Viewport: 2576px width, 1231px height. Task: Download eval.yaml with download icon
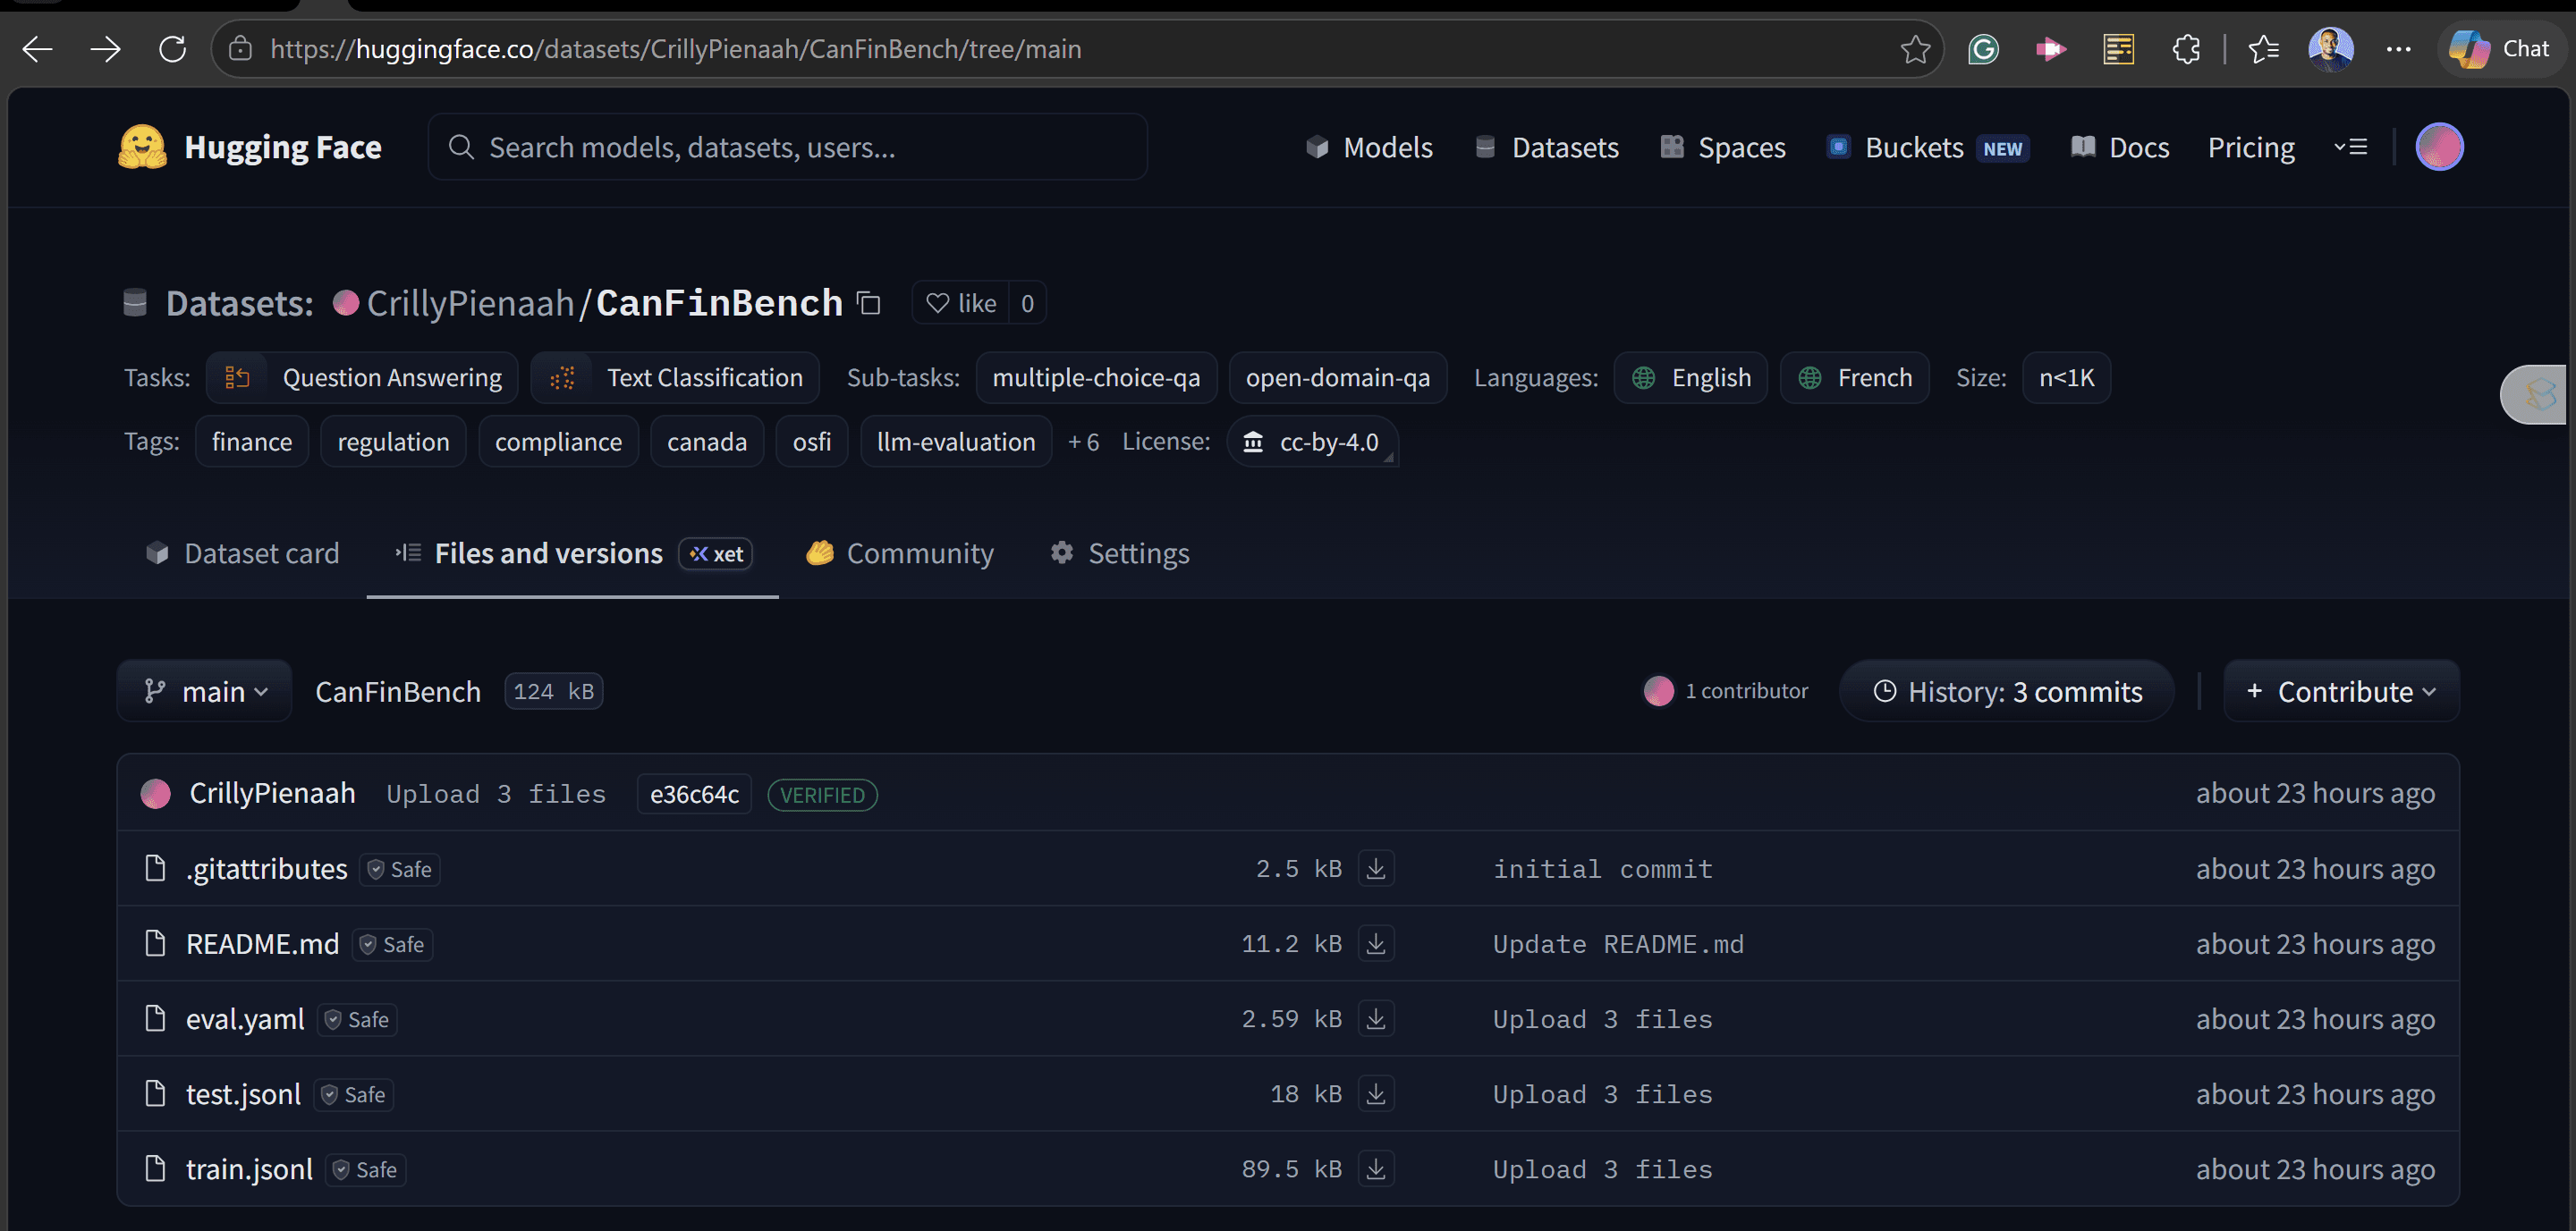click(1376, 1018)
